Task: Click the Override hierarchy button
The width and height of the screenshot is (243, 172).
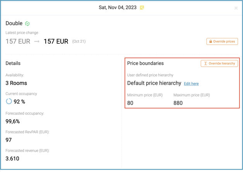Action: (x=219, y=64)
